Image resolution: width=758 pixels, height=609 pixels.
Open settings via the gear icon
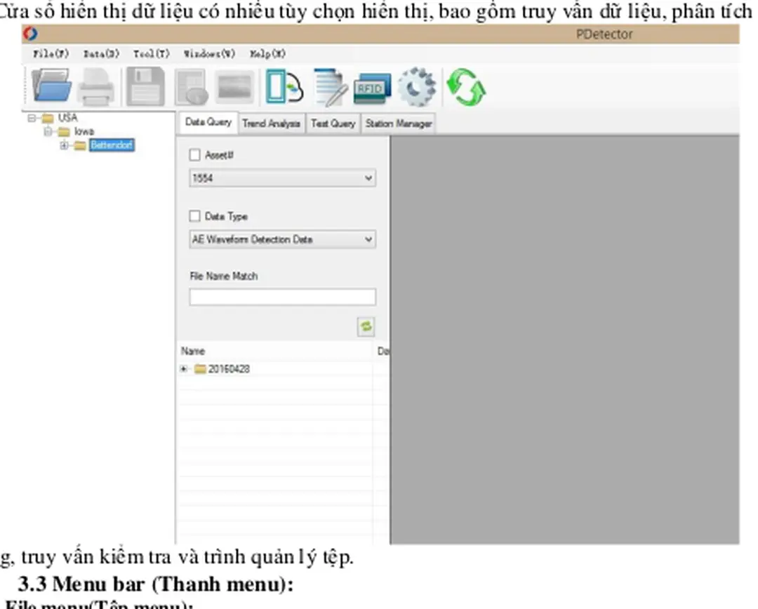(416, 88)
